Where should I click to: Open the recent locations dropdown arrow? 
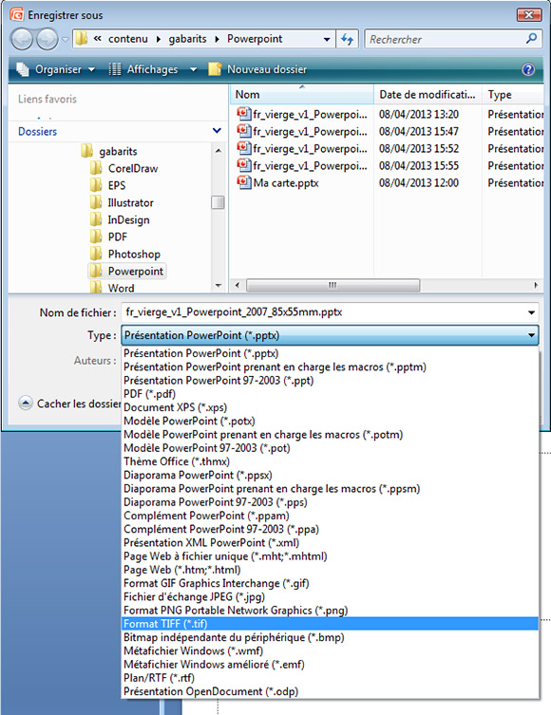[66, 40]
